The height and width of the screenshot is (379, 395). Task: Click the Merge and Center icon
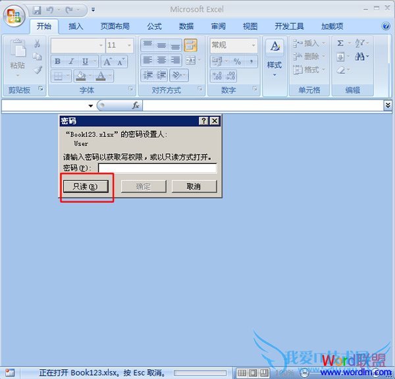point(190,61)
